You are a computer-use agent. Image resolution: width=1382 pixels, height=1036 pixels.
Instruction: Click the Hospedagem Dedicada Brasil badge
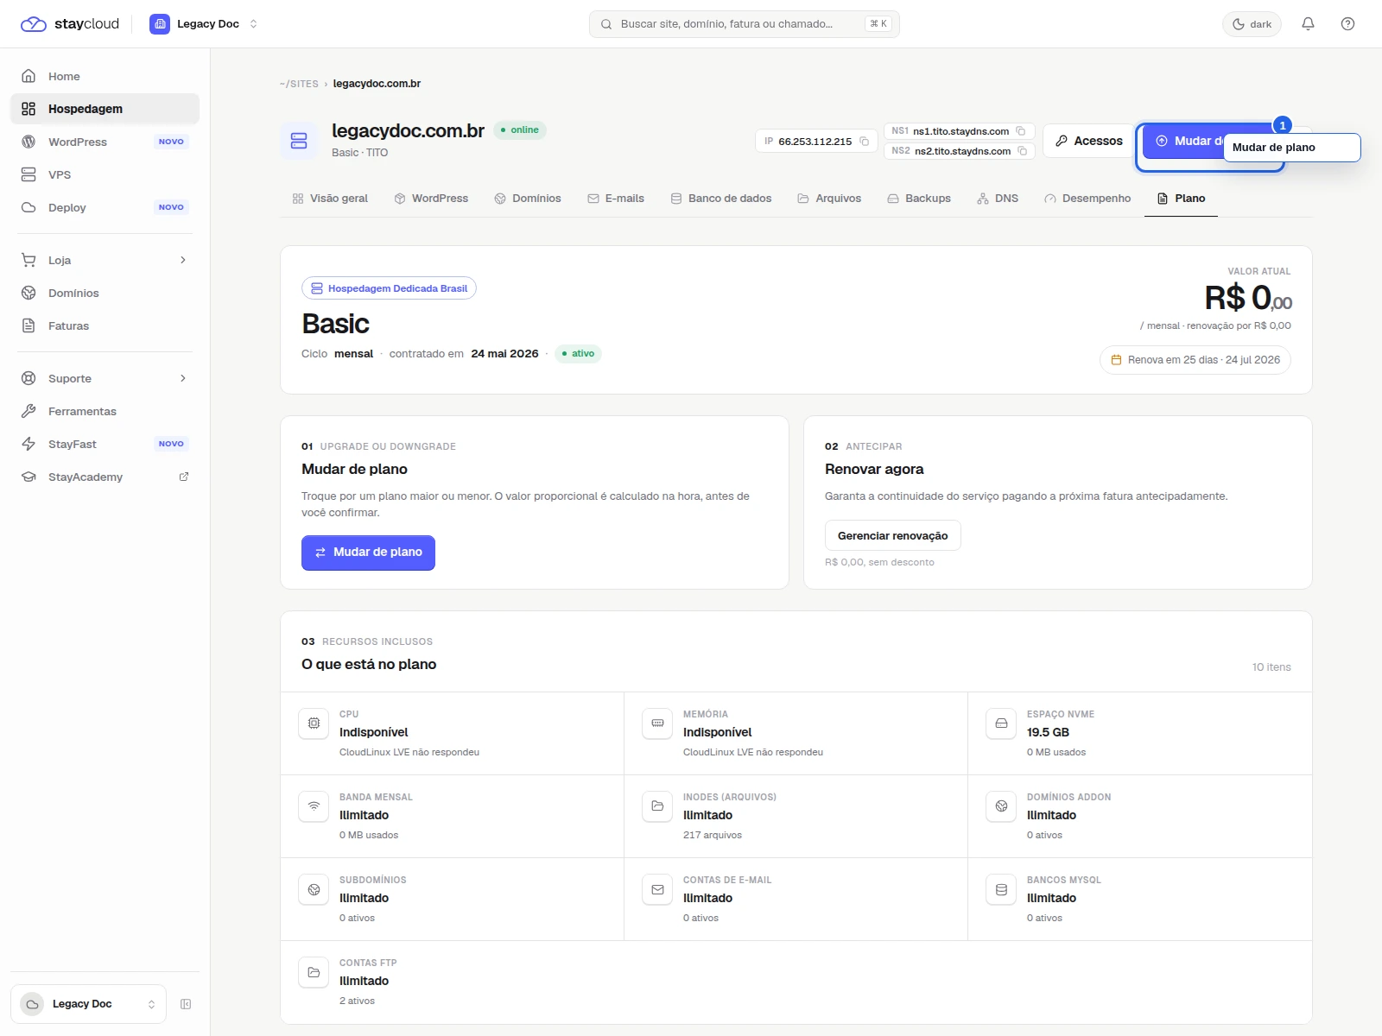coord(389,288)
